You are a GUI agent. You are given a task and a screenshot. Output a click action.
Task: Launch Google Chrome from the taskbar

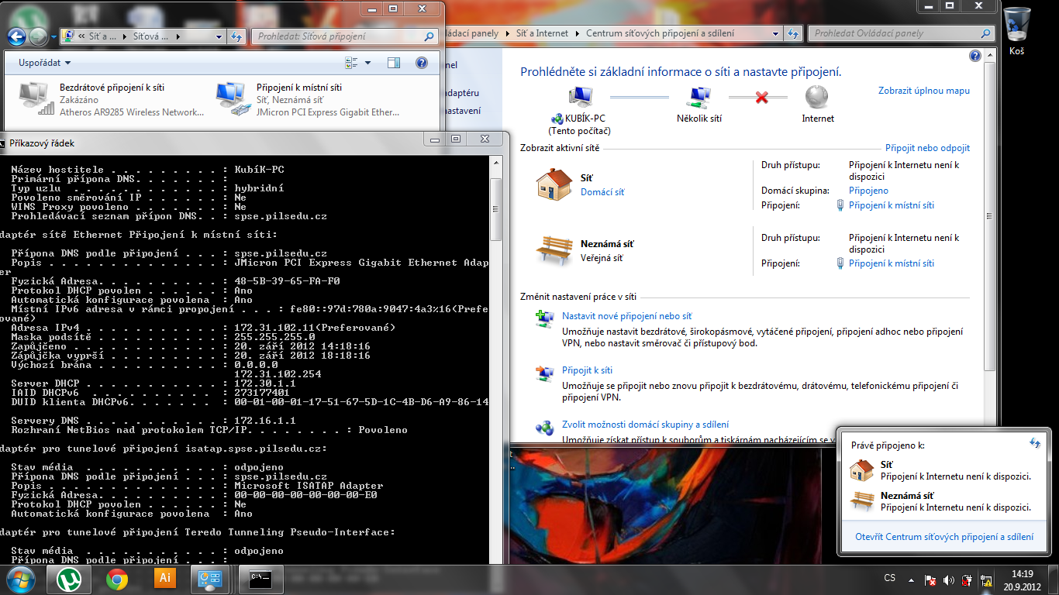(117, 579)
